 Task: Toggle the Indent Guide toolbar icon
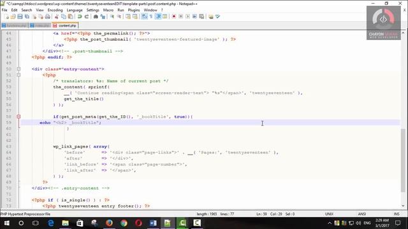point(158,17)
